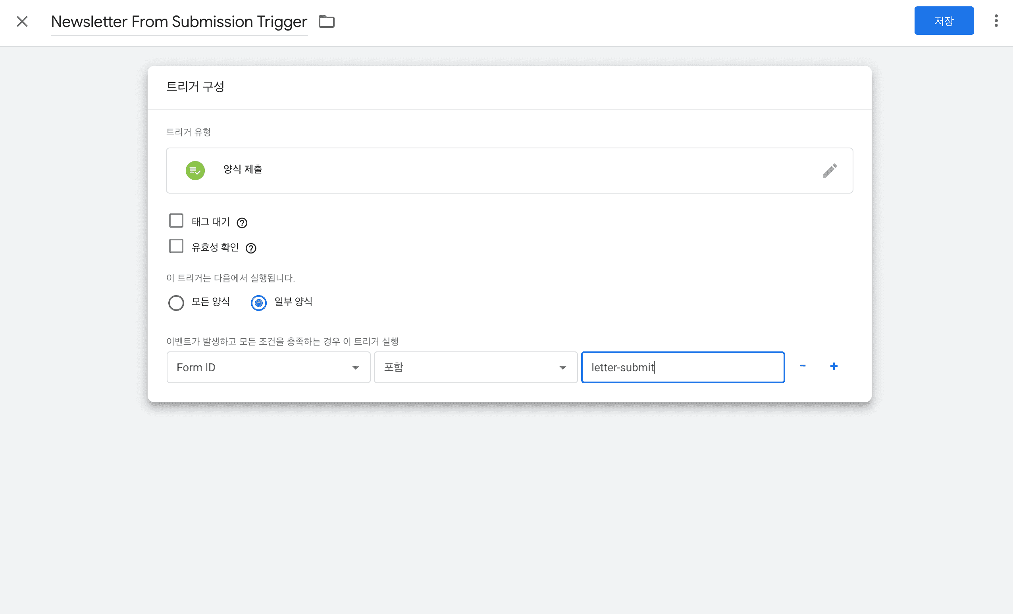Enable the 태그 대기 checkbox
This screenshot has width=1013, height=614.
(x=176, y=221)
